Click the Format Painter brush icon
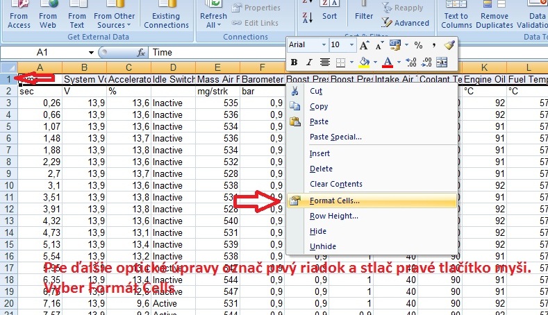Screen dimensions: 548x315 (449, 44)
